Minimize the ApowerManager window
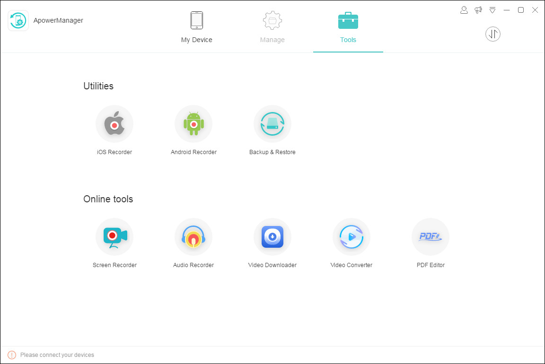 [x=507, y=10]
